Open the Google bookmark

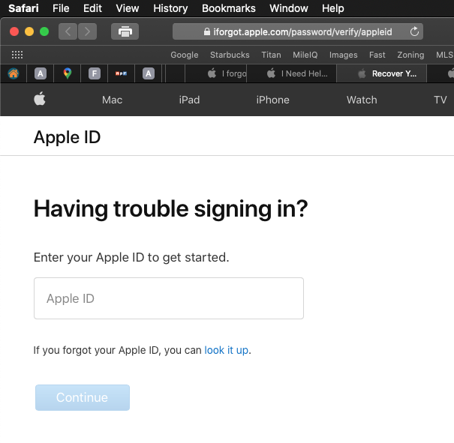(x=185, y=55)
